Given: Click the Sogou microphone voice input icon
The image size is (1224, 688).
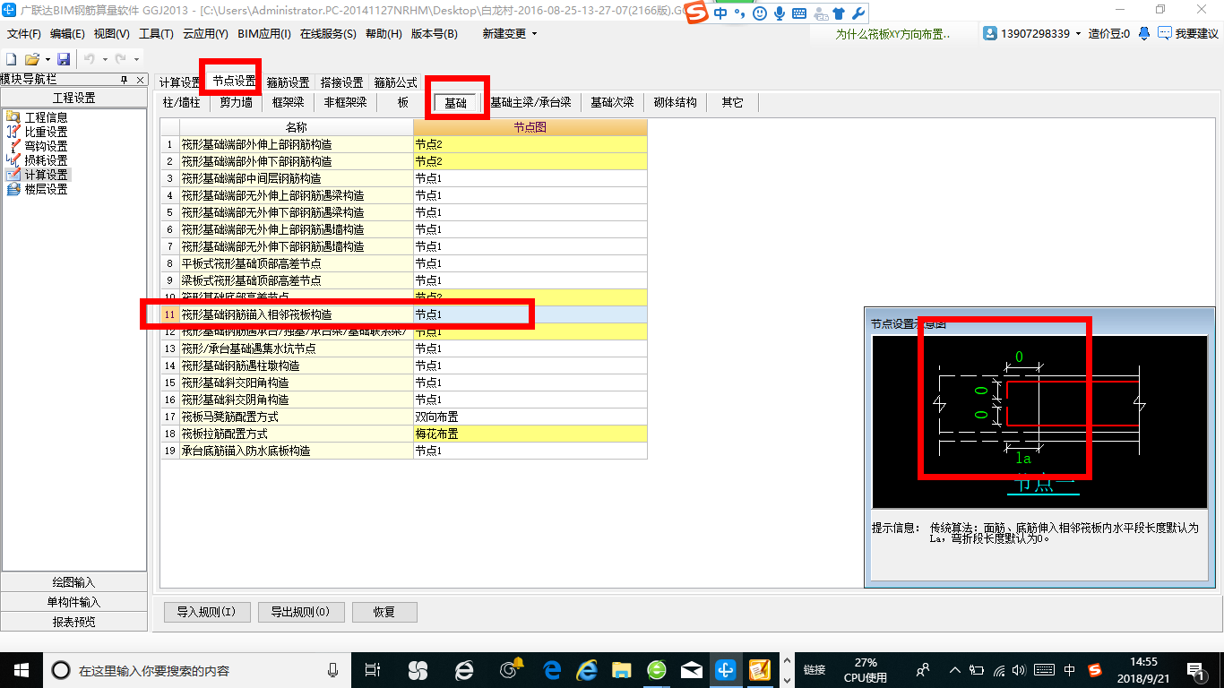Looking at the screenshot, I should [779, 13].
